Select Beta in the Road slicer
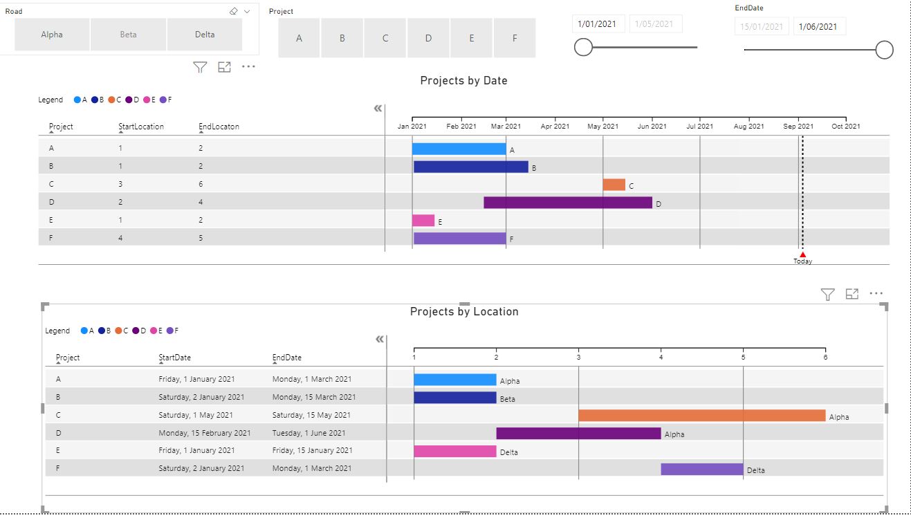This screenshot has width=911, height=518. point(129,35)
